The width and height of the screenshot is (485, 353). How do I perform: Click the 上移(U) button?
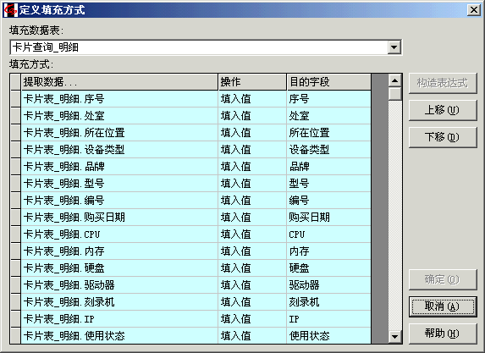pos(443,110)
